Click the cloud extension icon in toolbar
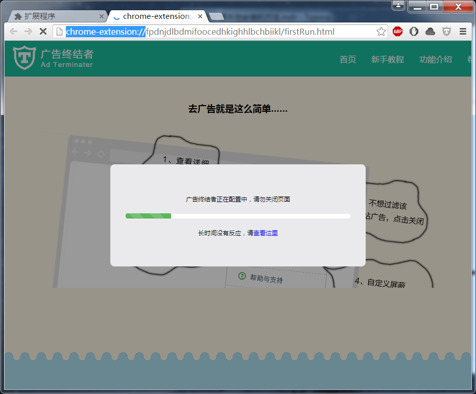Screen dimensions: 476x394 tap(430, 32)
